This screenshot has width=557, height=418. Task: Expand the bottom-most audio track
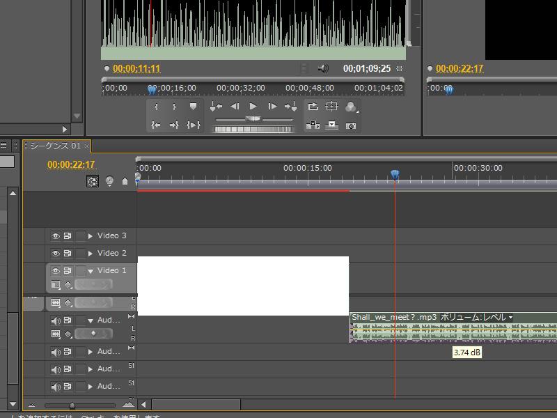[91, 387]
